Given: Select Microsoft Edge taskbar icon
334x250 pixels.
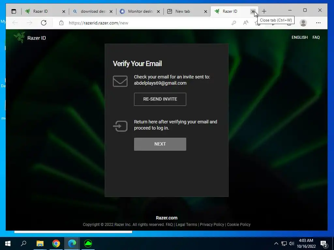Looking at the screenshot, I should [x=72, y=243].
